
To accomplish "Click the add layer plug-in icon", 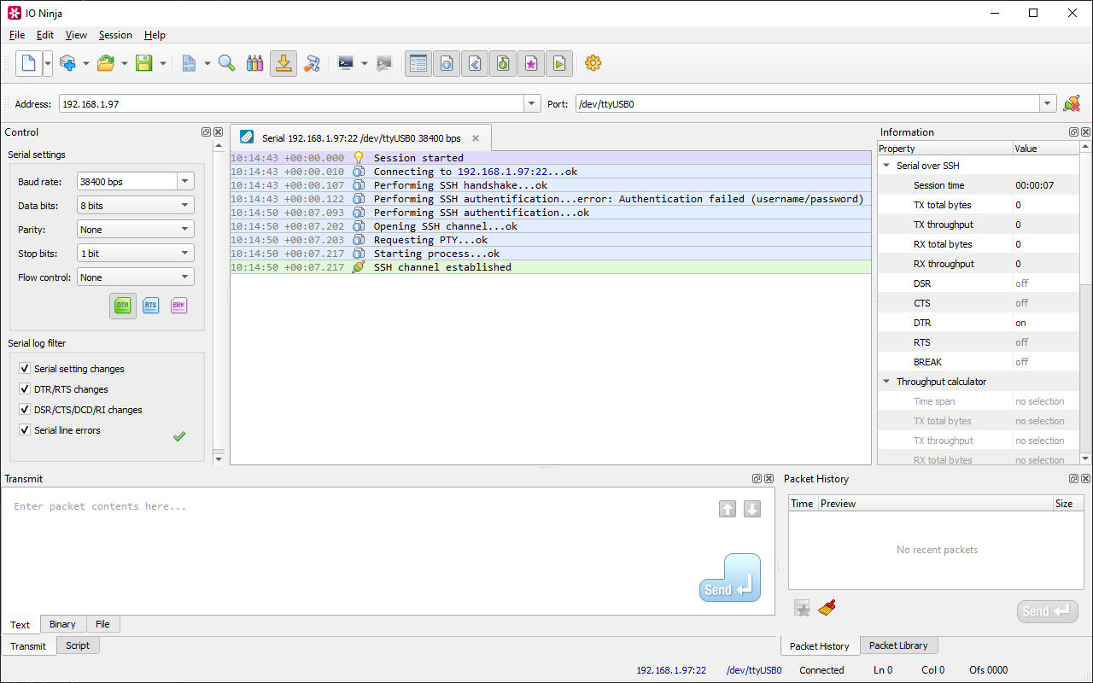I will tap(67, 63).
